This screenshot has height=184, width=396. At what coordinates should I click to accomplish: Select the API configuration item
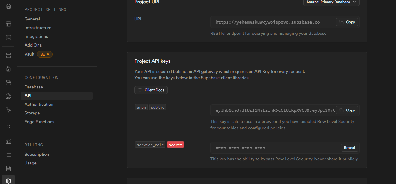pos(57,96)
